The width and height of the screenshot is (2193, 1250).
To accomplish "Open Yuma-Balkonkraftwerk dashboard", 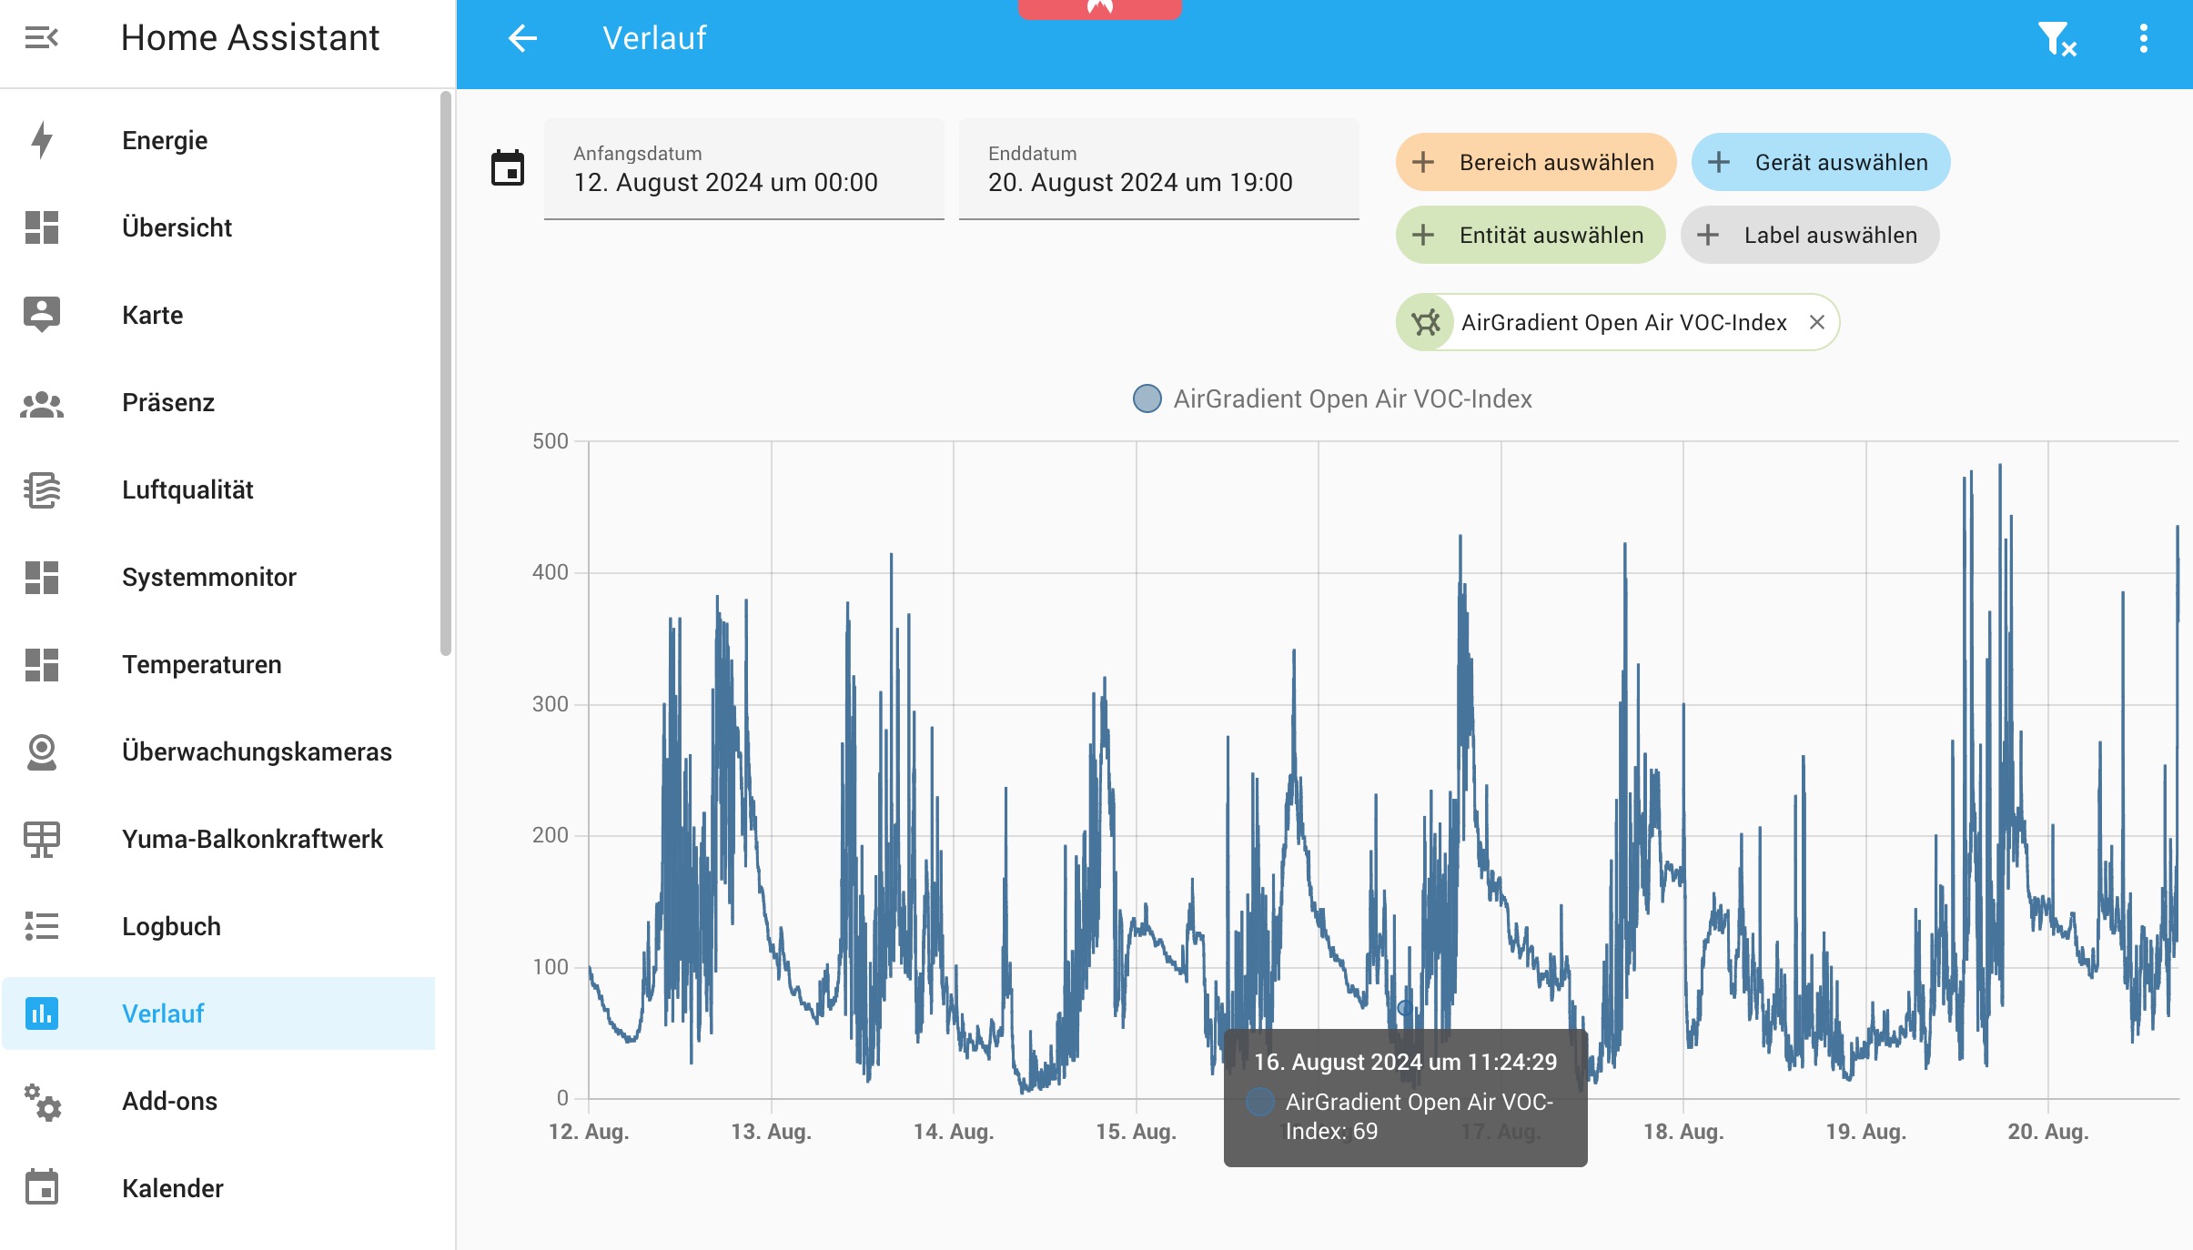I will click(x=218, y=839).
